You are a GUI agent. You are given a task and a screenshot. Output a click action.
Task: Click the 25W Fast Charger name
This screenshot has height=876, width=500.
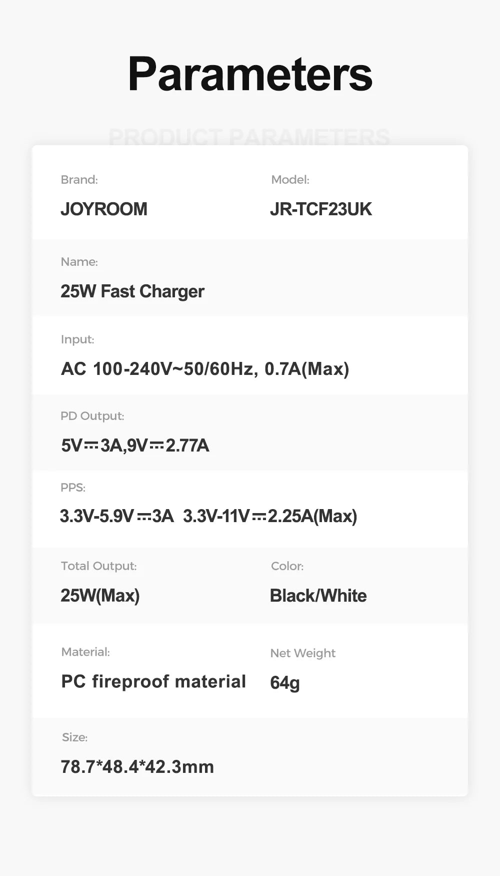(132, 291)
